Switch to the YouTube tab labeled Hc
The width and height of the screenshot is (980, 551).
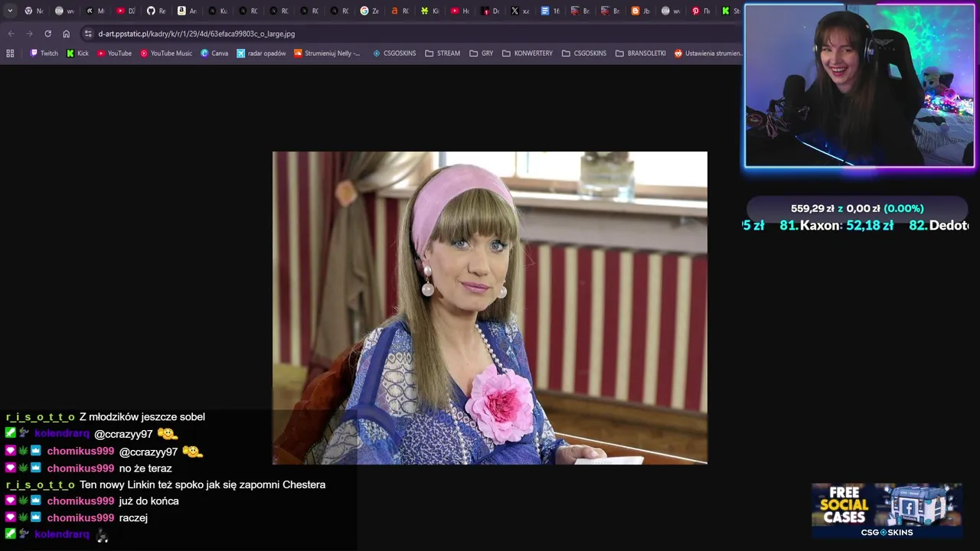click(459, 11)
